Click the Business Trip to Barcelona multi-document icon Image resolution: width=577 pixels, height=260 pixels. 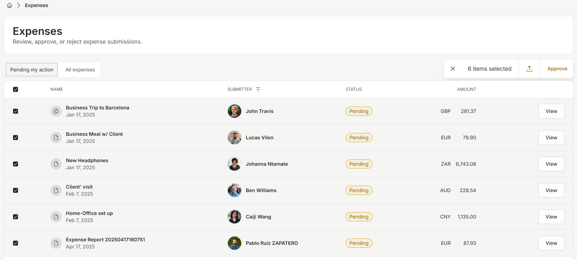click(x=56, y=111)
